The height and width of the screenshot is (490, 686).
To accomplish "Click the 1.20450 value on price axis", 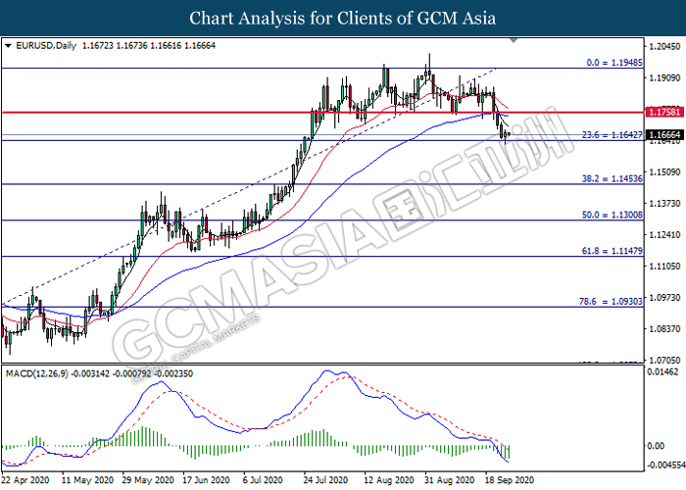I will [663, 46].
